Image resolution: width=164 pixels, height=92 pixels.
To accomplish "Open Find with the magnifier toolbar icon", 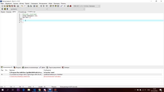I will pyautogui.click(x=28, y=6).
